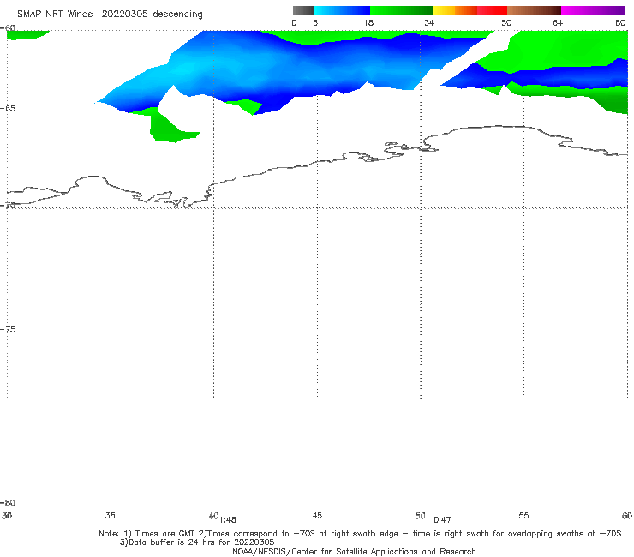Click the color bar label "5"
634x557 pixels.
[x=315, y=23]
